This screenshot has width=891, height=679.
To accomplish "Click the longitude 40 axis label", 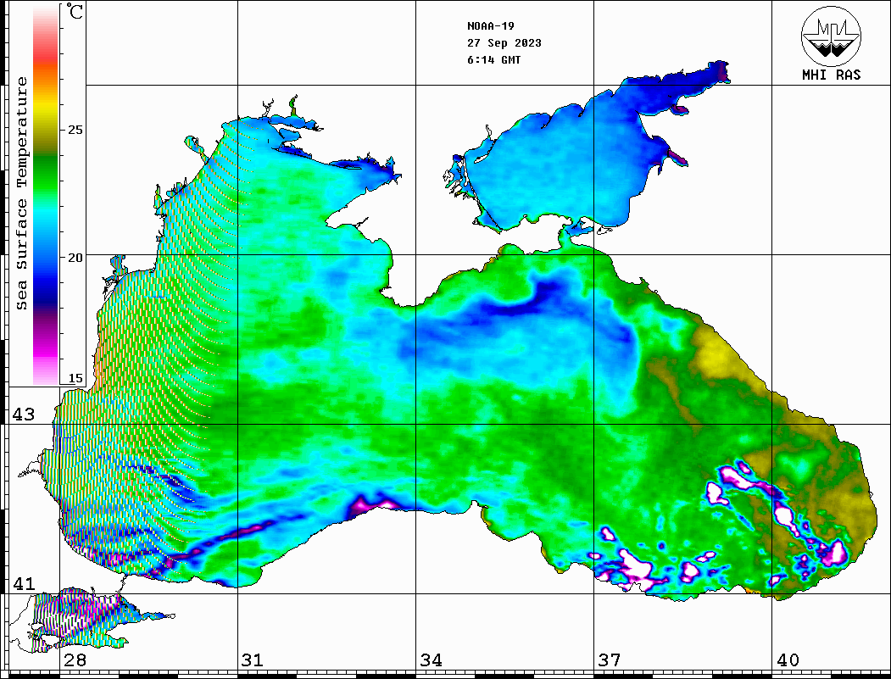I will tap(788, 660).
